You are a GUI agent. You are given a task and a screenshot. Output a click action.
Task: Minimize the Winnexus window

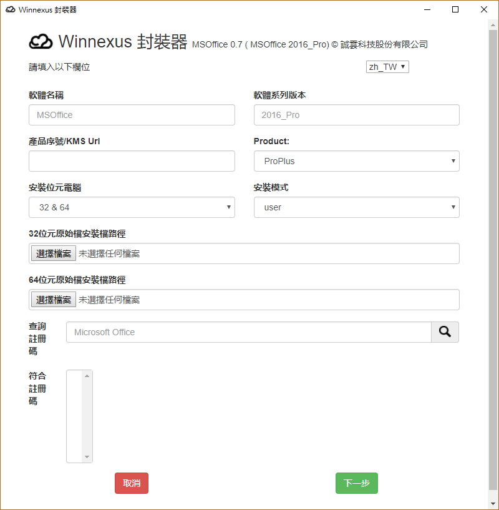[x=427, y=9]
